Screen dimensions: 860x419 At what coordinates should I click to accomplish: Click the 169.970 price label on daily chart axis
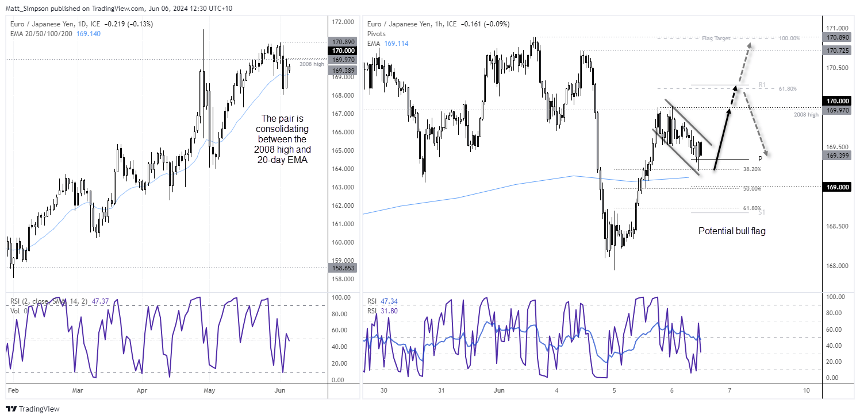pyautogui.click(x=342, y=59)
